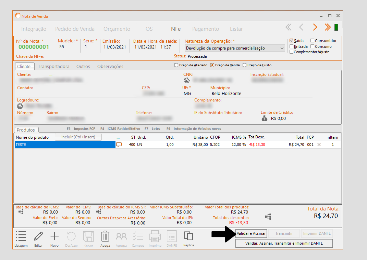Expand Natureza da Operação dropdown
The width and height of the screenshot is (367, 260).
click(x=282, y=48)
